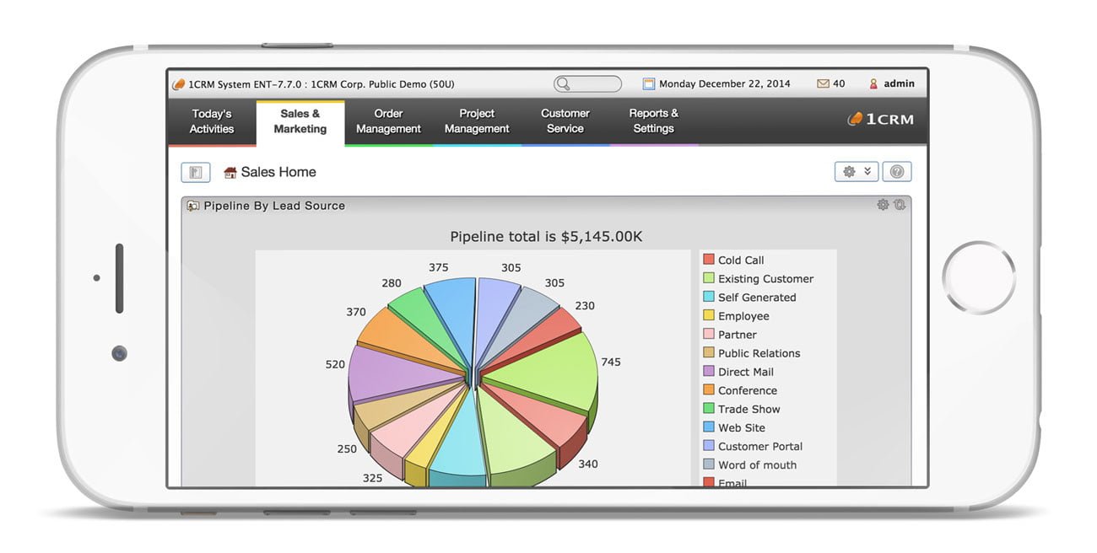This screenshot has width=1097, height=553.
Task: Click the Existing Customer legend color swatch
Action: (709, 278)
